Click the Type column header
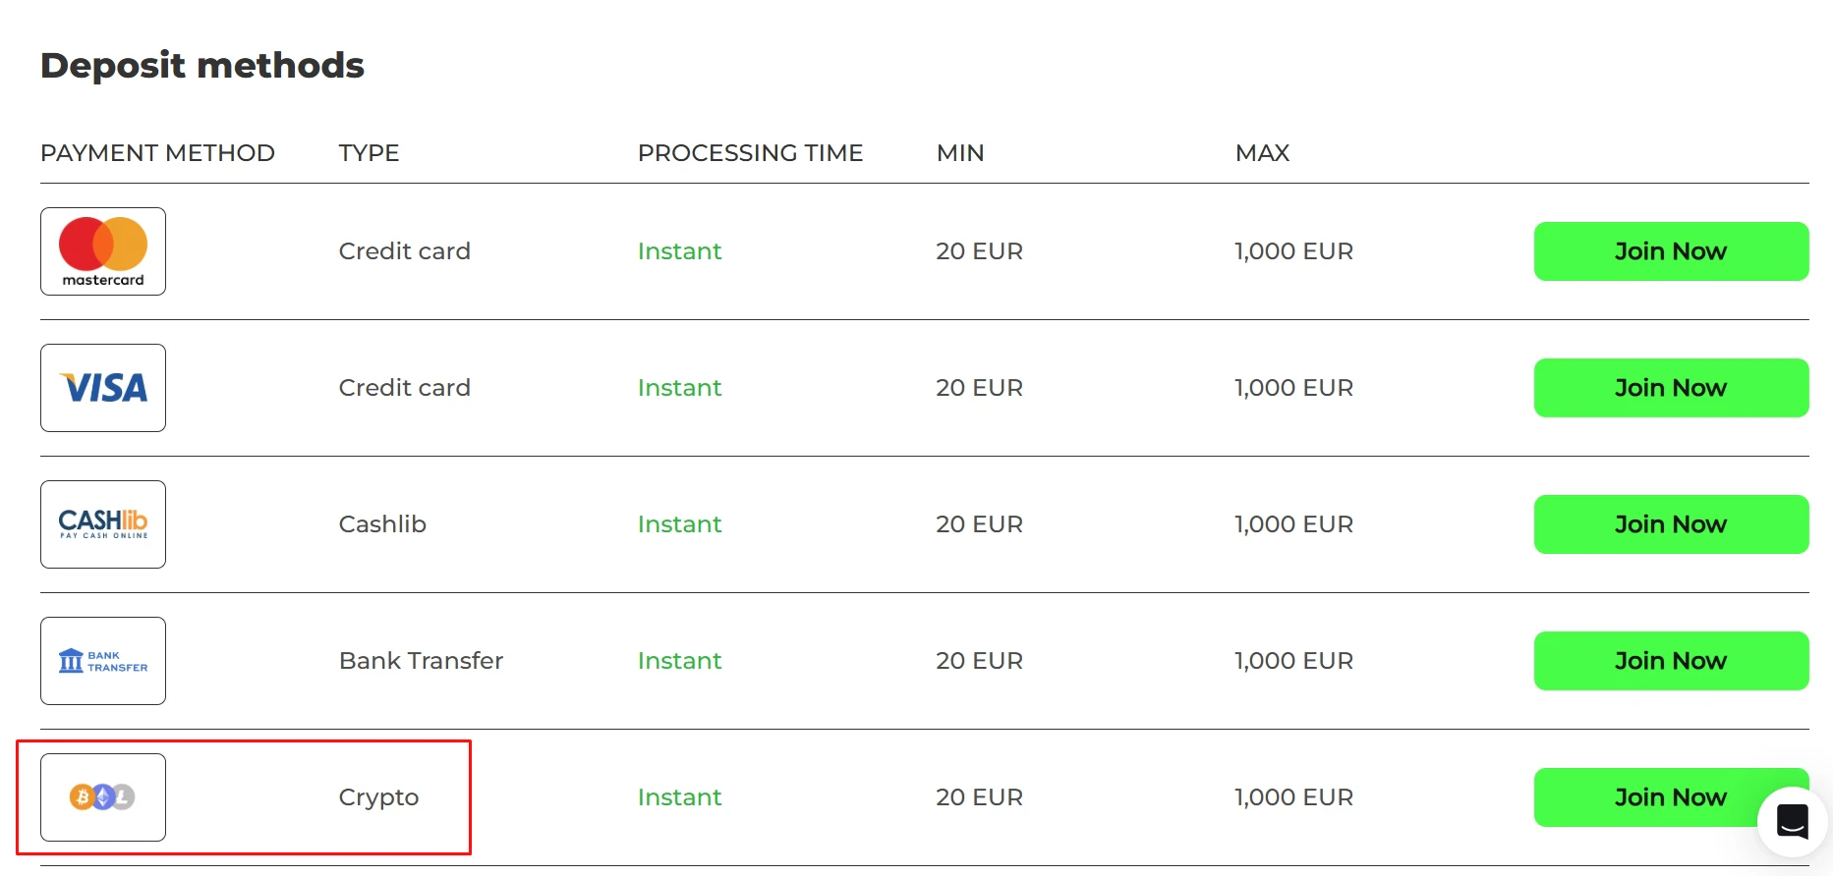This screenshot has height=876, width=1833. point(369,153)
